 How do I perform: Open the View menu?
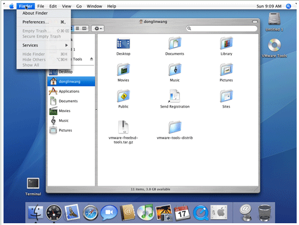tap(66, 6)
